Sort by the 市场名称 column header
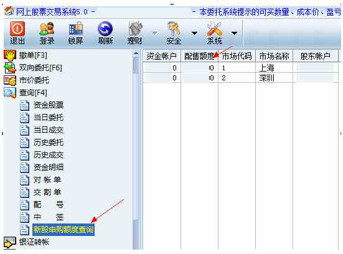Screen dimensions: 343x254 click(275, 56)
